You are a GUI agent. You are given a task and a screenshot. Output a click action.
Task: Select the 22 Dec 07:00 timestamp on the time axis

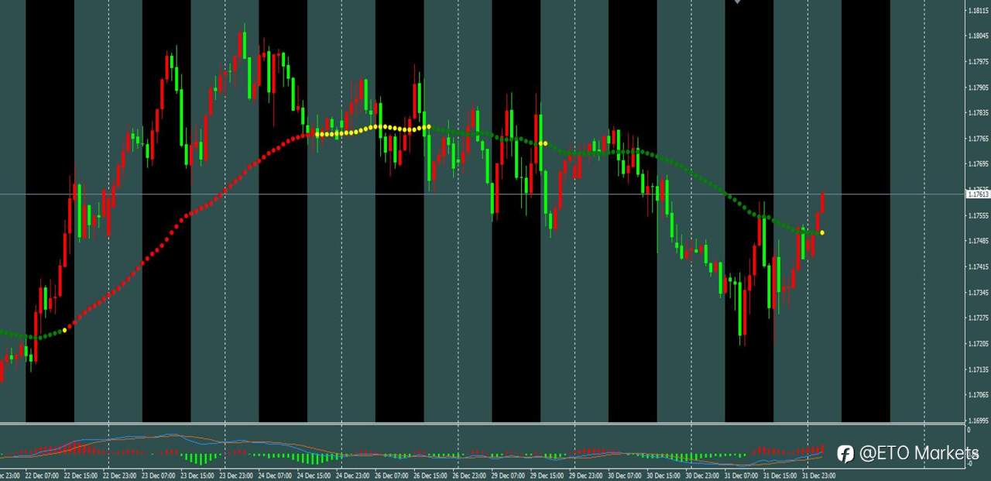[43, 476]
